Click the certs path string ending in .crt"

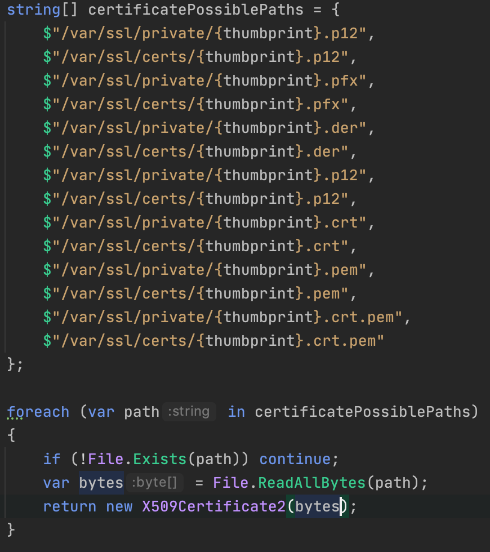tap(196, 246)
